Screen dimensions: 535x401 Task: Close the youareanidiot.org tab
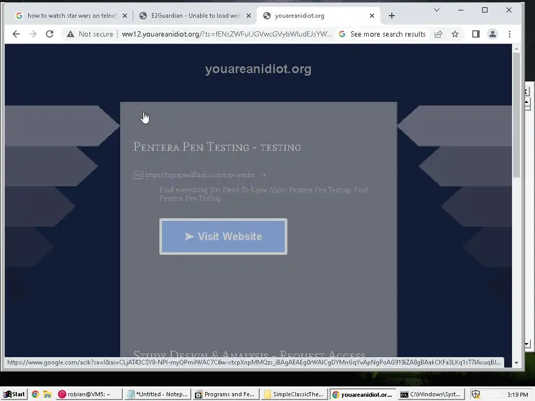(372, 16)
